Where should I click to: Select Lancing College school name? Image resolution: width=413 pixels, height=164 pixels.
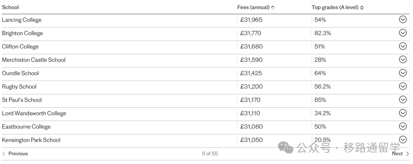point(21,20)
